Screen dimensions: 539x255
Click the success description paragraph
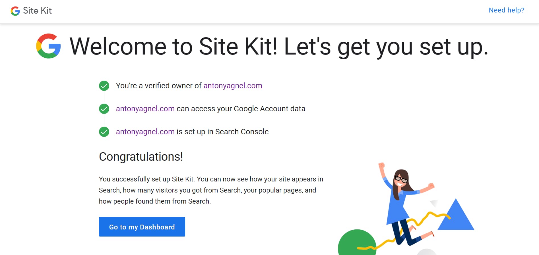click(210, 190)
